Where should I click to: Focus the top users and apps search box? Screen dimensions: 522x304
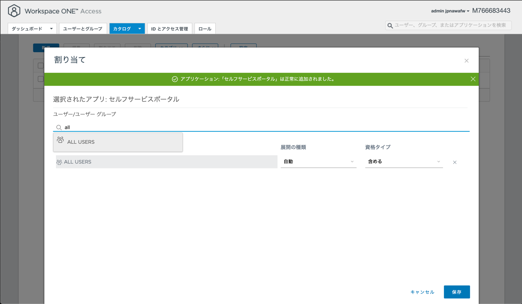pyautogui.click(x=448, y=25)
